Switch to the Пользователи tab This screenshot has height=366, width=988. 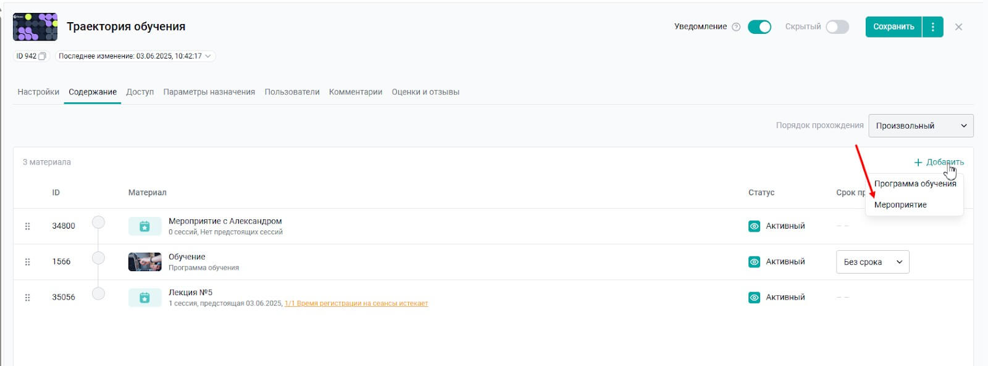point(292,92)
